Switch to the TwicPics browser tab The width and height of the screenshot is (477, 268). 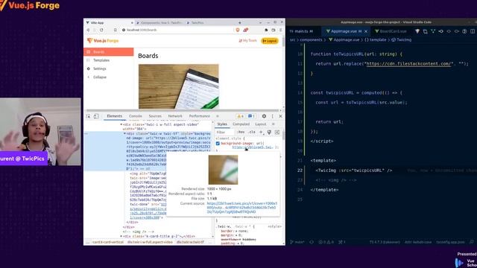[198, 23]
